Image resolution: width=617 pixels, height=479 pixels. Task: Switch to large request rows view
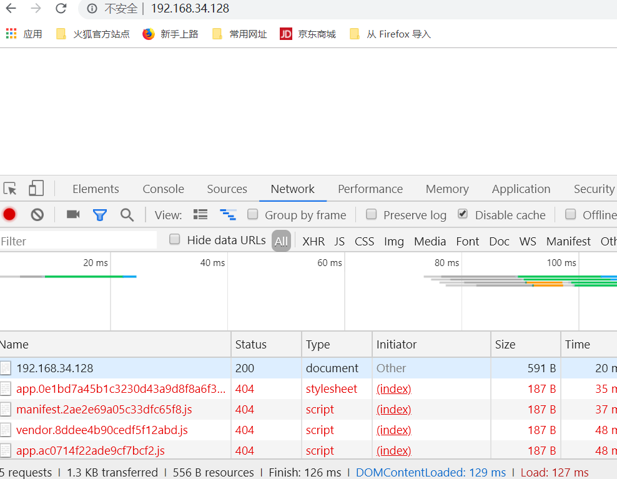[x=200, y=214]
